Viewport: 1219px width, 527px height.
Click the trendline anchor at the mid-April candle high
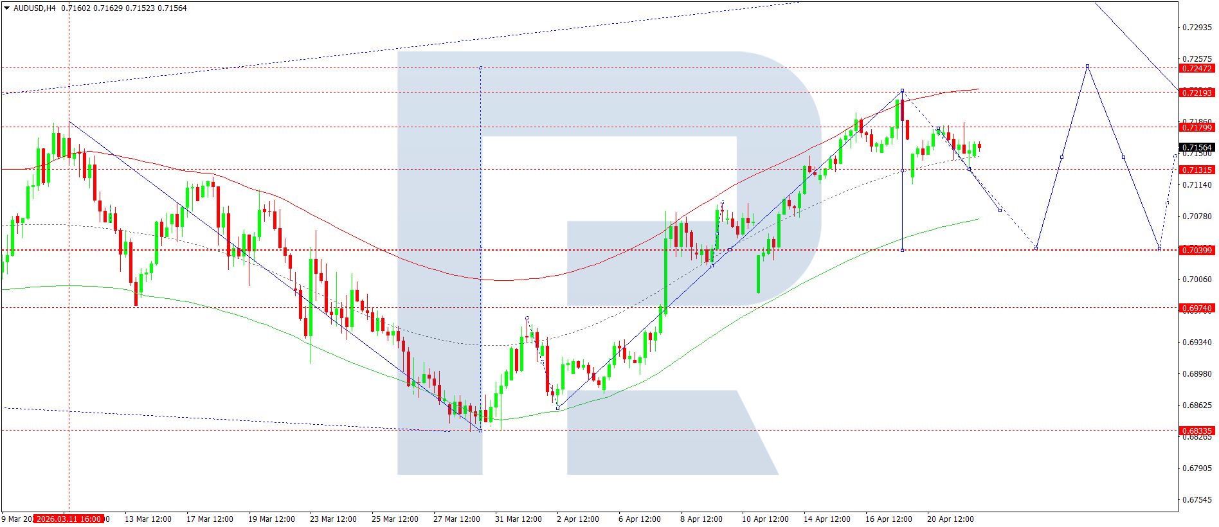pos(903,91)
